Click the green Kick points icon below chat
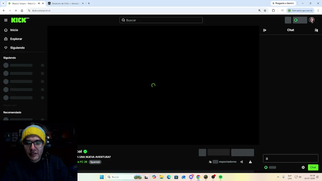The height and width of the screenshot is (181, 322). click(266, 167)
